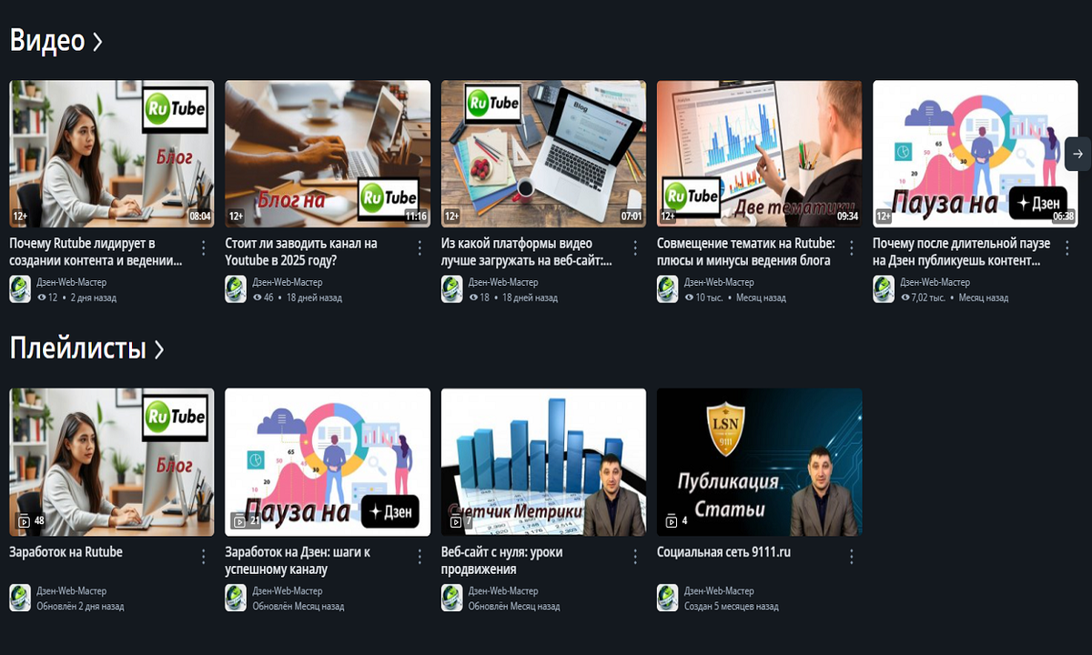Click channel avatar under 'Почему Rutube лидирует' video

point(20,289)
